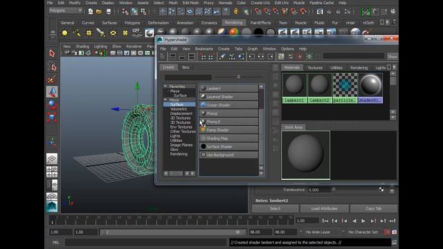
Task: Select the Polygons shelf tab
Action: pyautogui.click(x=132, y=23)
